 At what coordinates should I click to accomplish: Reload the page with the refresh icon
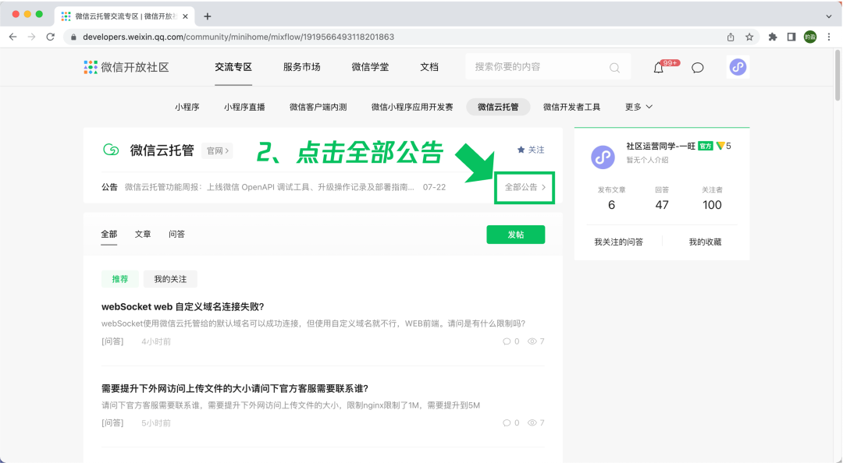(51, 37)
